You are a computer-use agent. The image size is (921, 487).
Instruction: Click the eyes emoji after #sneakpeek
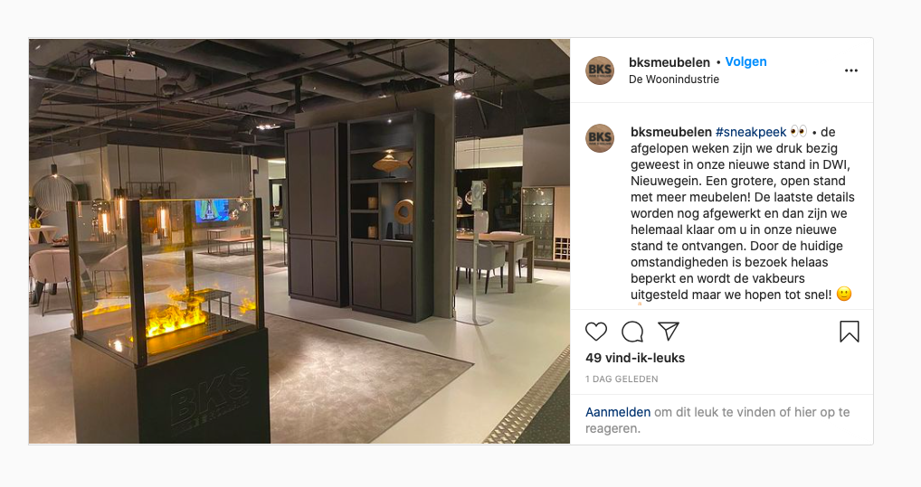click(x=798, y=131)
